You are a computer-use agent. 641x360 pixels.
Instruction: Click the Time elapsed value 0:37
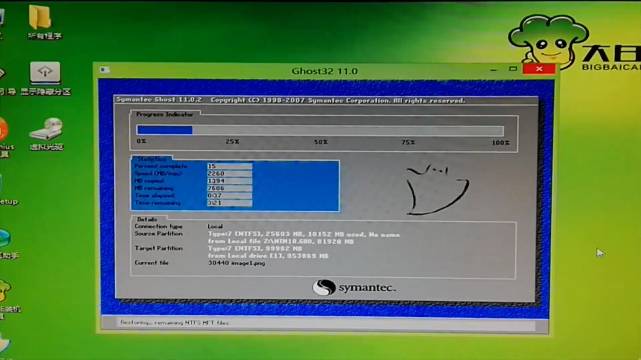[229, 195]
